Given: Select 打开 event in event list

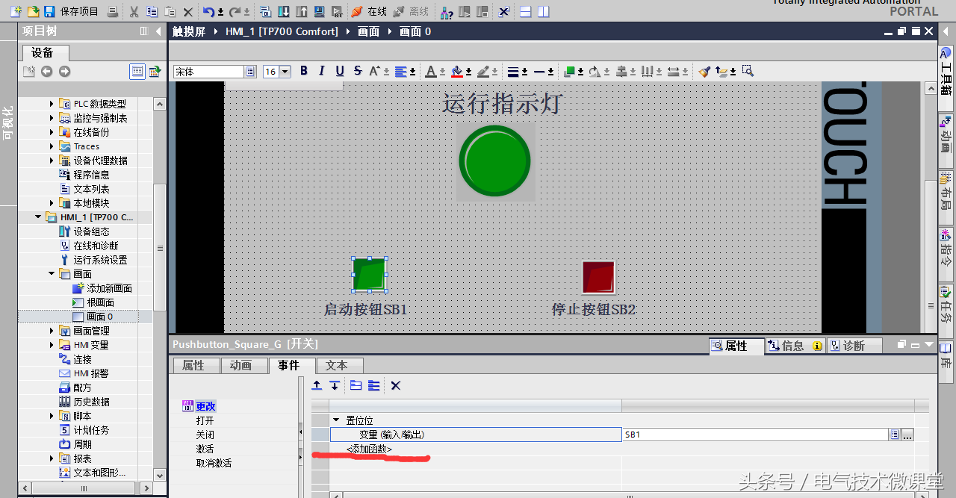Looking at the screenshot, I should click(205, 420).
